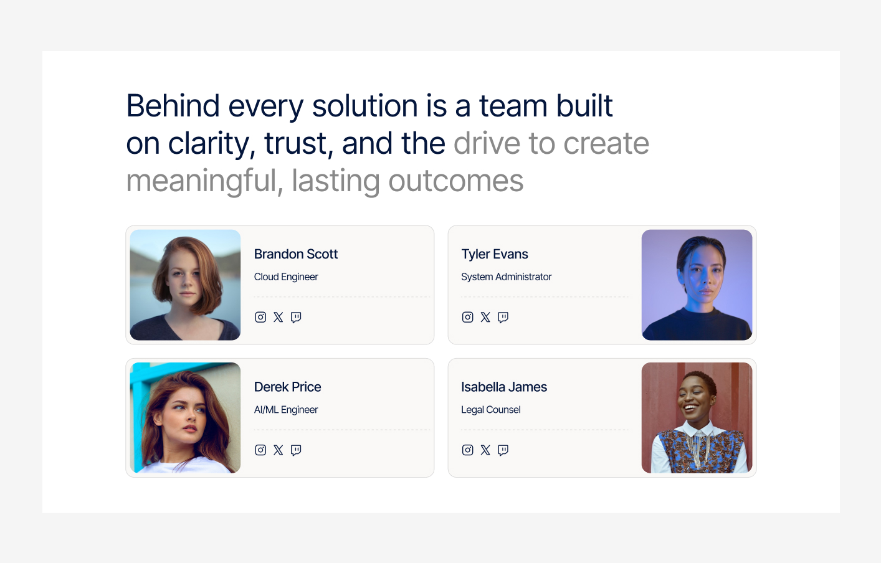Select the name Brandon Scott
The image size is (881, 563).
pyautogui.click(x=295, y=254)
